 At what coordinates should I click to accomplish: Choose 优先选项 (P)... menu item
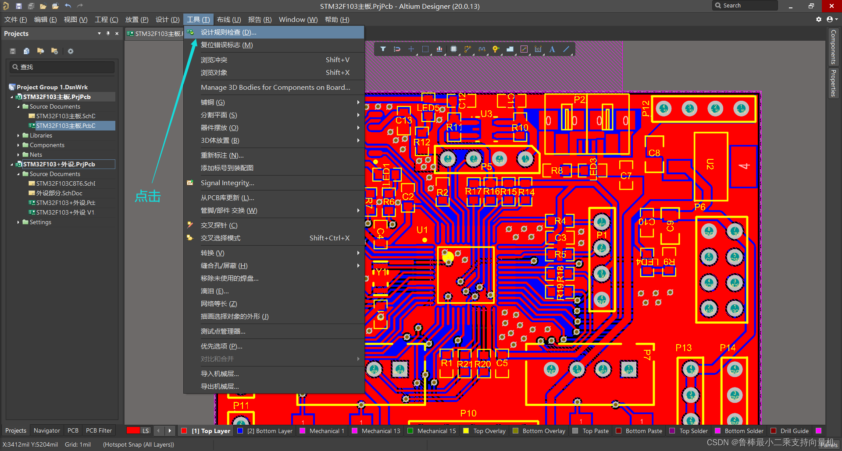(274, 346)
